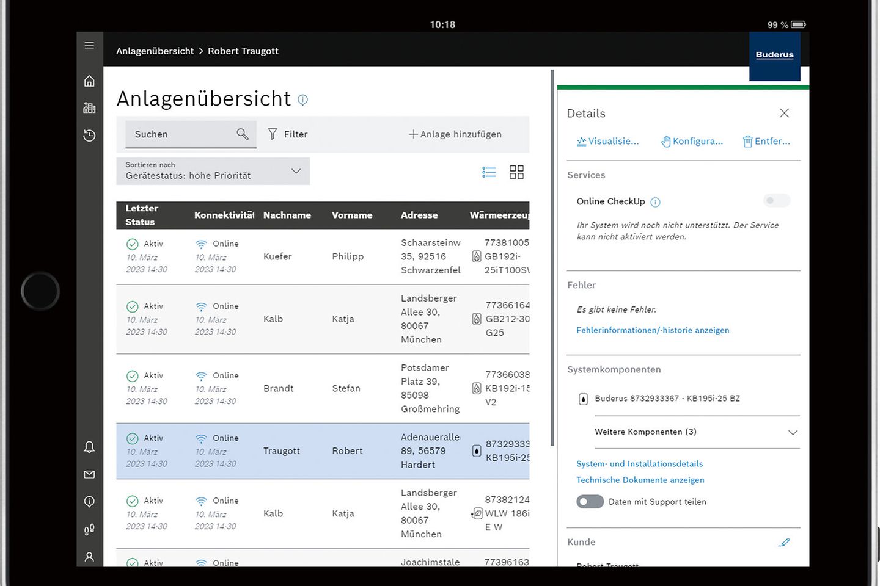Click the magnifier search icon
Viewport: 880px width, 586px height.
[x=243, y=134]
